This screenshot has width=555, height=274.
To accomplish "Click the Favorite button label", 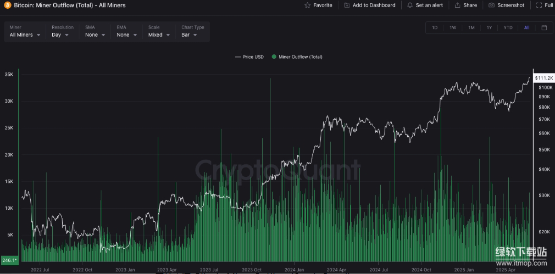I will [323, 5].
